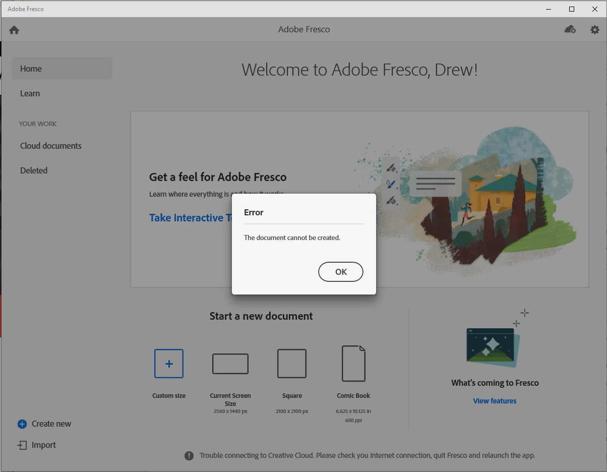Click Take Interactive Tour link
Viewport: 607px width, 472px height.
point(190,218)
